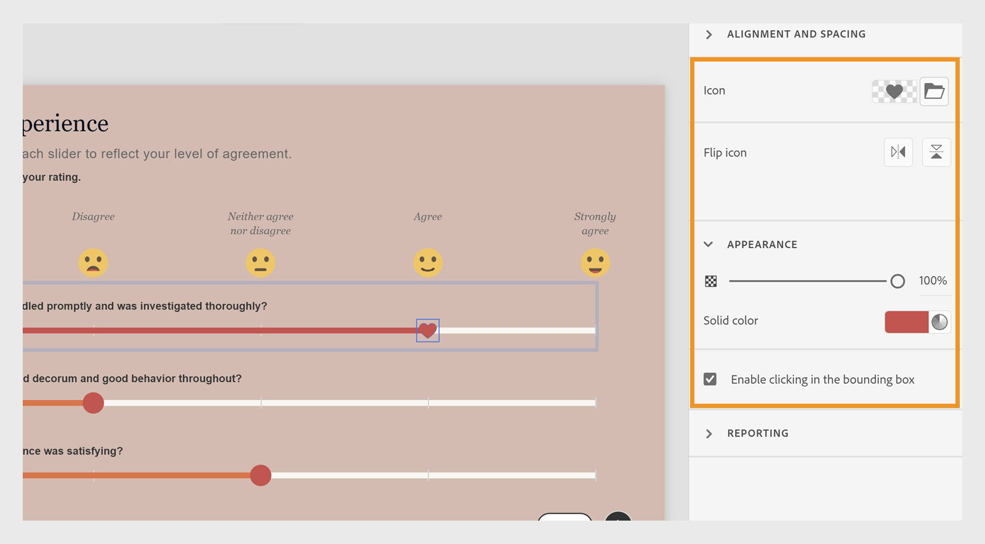Click the Flip icon label
Screen dimensions: 985x544
coord(725,153)
